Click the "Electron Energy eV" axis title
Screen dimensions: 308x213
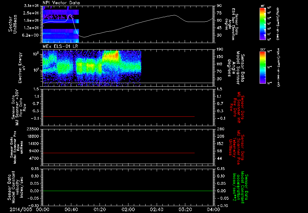coord(22,68)
